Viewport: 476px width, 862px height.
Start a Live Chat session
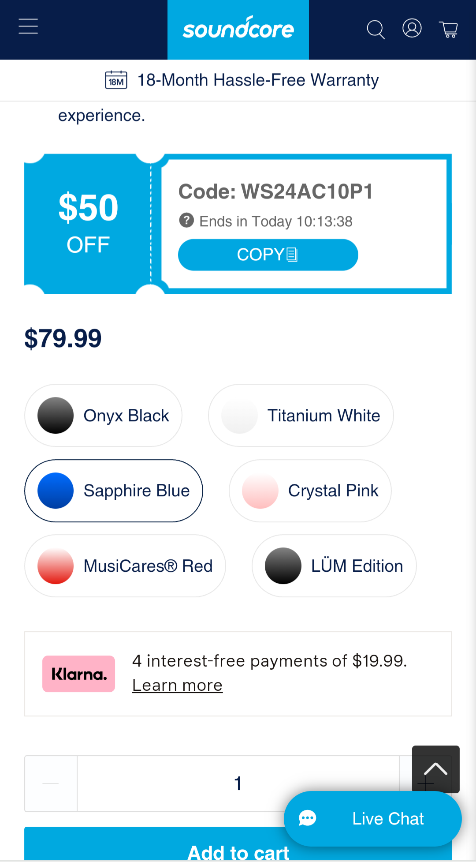[x=373, y=819]
